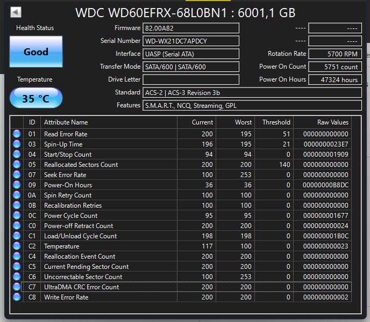Click raw value 000000001677
This screenshot has height=322, width=370.
326,216
